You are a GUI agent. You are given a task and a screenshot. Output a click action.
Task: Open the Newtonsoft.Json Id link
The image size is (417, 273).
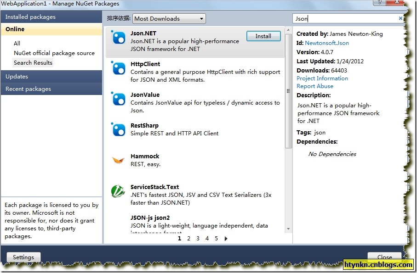(327, 43)
